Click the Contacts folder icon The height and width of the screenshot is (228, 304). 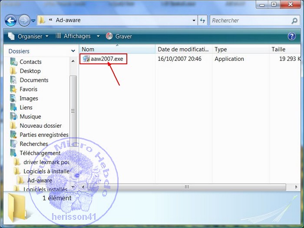(14, 62)
